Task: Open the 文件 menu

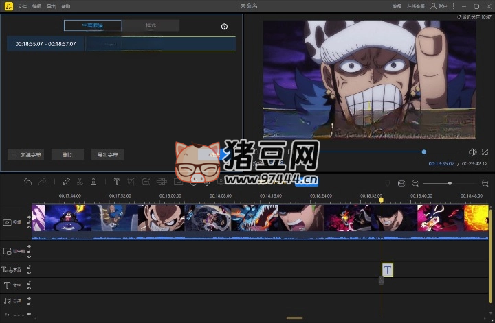Action: (x=22, y=5)
